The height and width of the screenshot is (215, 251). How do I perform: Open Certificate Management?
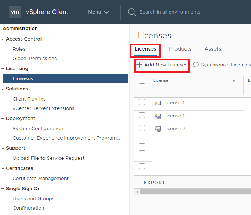tap(40, 179)
